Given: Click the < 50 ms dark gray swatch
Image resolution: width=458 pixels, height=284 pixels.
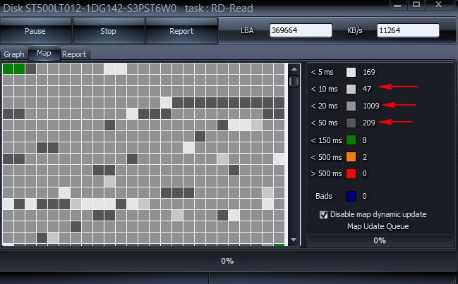Looking at the screenshot, I should click(x=351, y=123).
